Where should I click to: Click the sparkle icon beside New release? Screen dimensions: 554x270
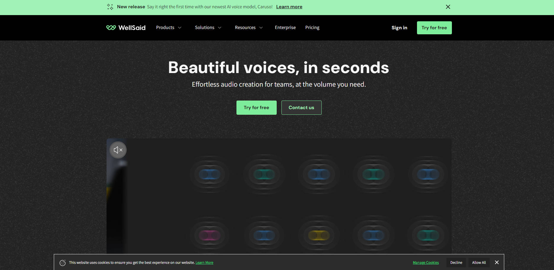point(110,7)
